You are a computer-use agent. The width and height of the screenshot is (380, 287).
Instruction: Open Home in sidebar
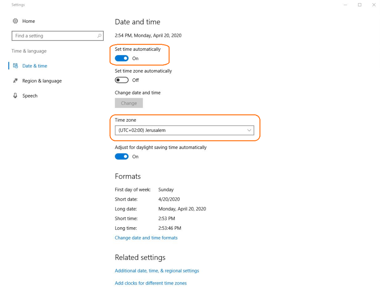coord(29,21)
